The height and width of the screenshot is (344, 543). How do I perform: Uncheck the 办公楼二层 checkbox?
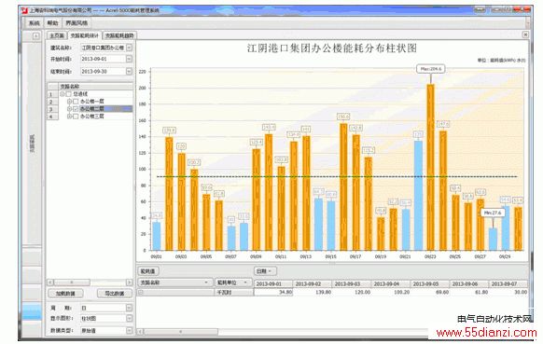[x=76, y=109]
